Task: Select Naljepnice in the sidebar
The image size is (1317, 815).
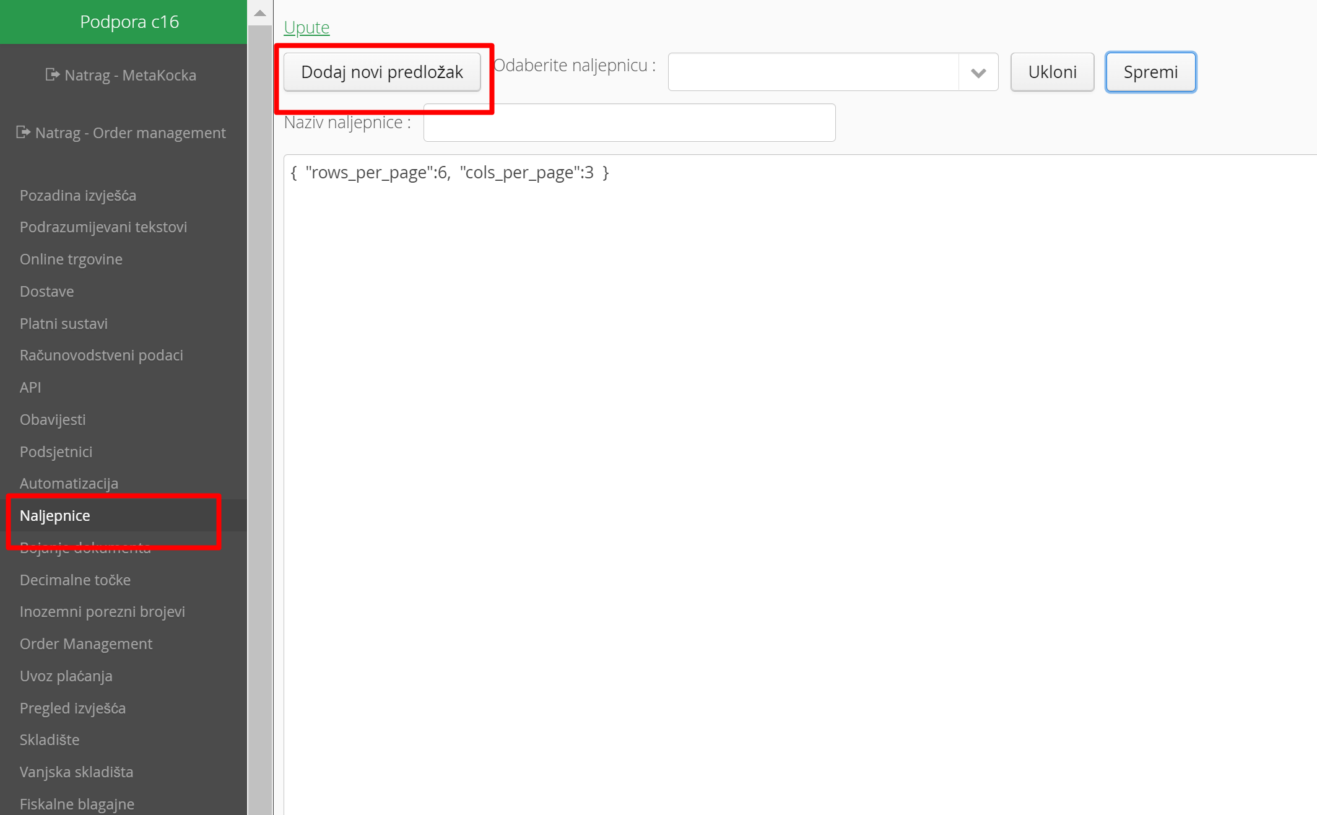Action: coord(55,515)
